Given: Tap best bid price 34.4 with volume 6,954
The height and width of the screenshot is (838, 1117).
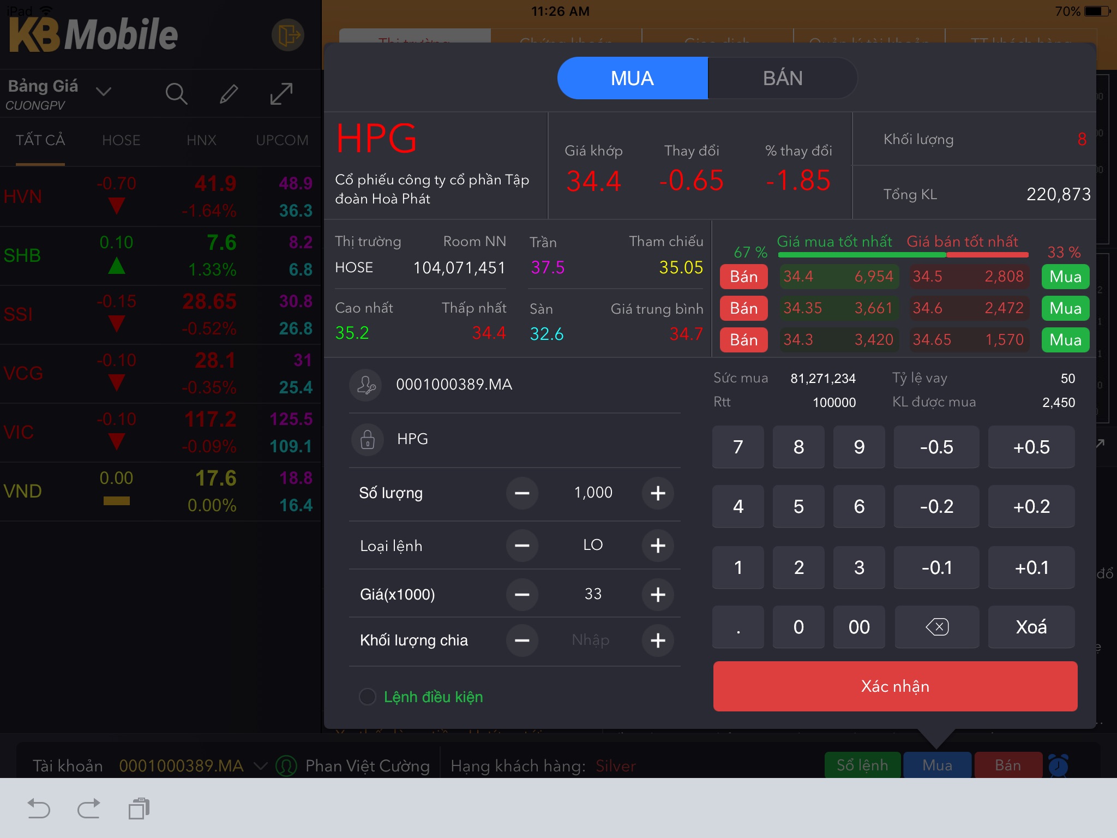Looking at the screenshot, I should pyautogui.click(x=839, y=277).
